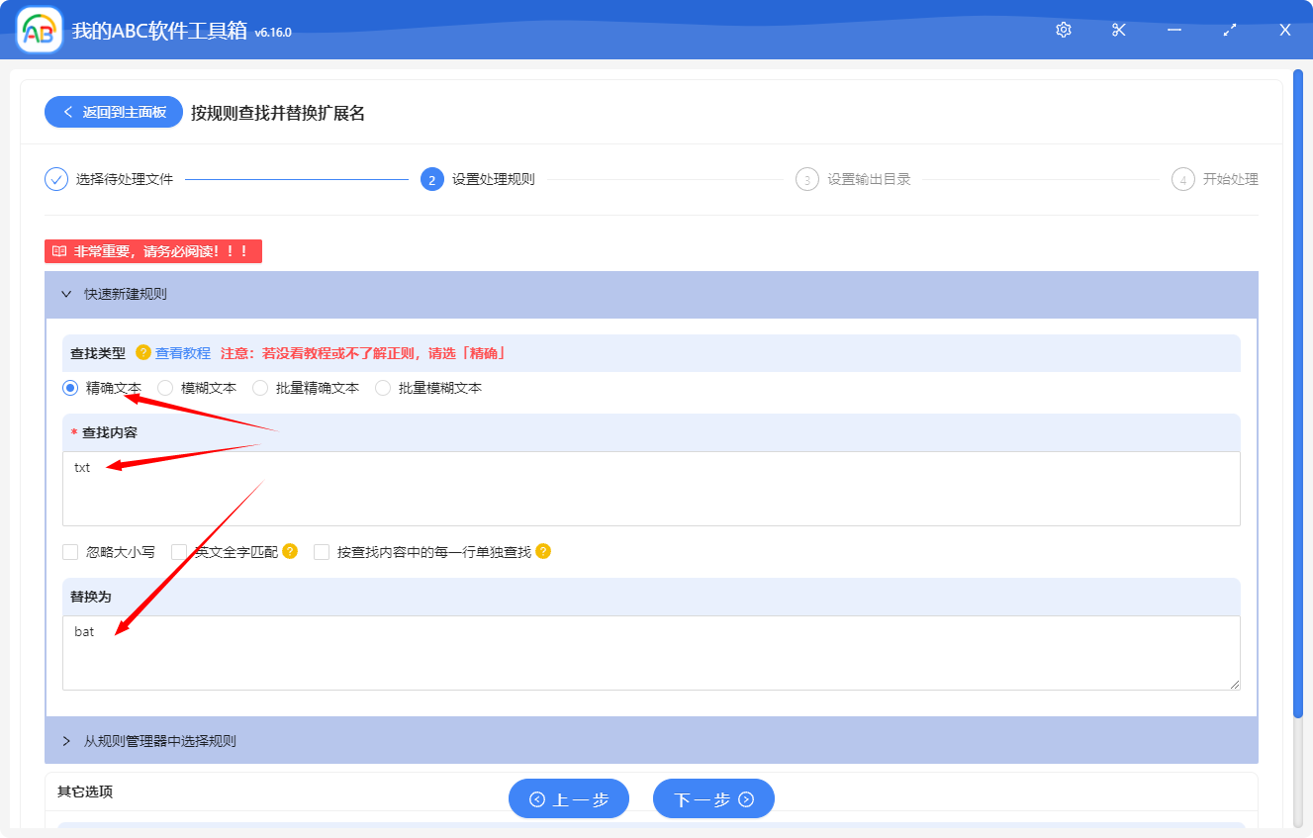Open help for 英文全字匹配 option
The width and height of the screenshot is (1313, 838).
(x=289, y=551)
